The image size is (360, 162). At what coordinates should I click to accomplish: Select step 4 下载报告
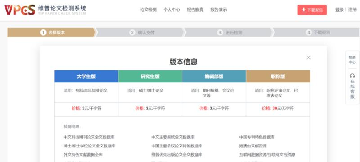(x=316, y=32)
